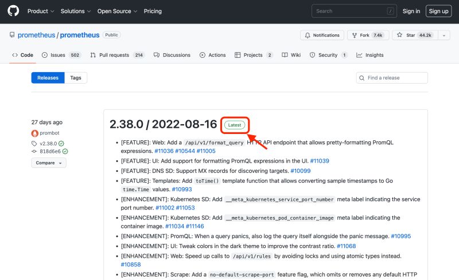This screenshot has height=280, width=459.
Task: Open the Wiki tab
Action: [x=291, y=55]
